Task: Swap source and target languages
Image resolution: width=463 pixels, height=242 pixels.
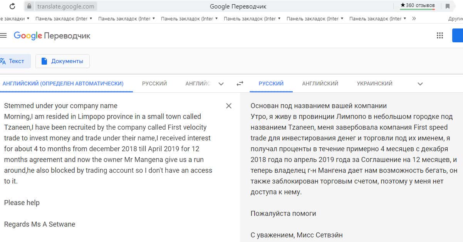Action: click(240, 83)
